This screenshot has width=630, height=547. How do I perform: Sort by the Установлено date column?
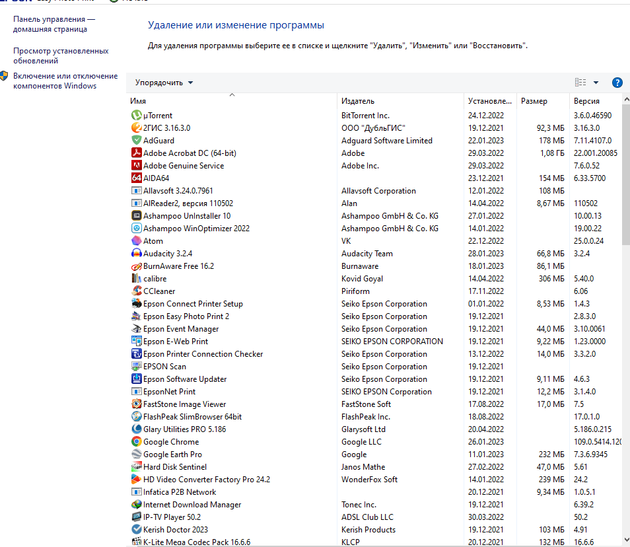pyautogui.click(x=490, y=101)
